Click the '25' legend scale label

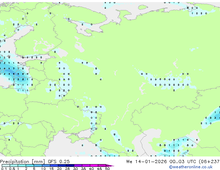67,169
